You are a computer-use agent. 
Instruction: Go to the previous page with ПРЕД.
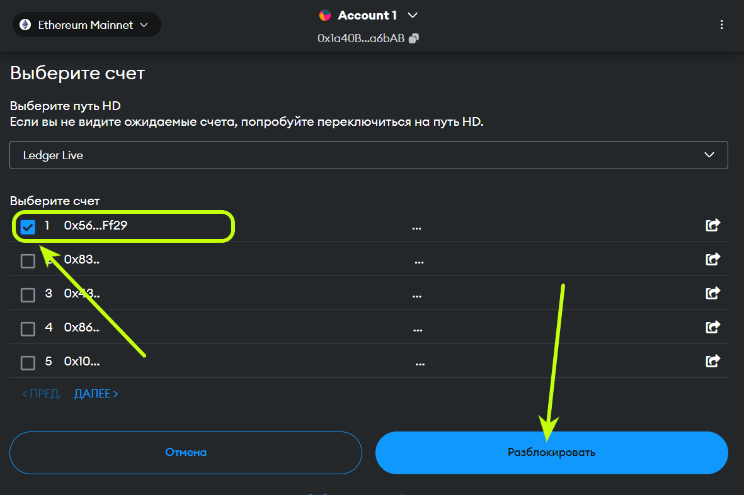coord(42,394)
